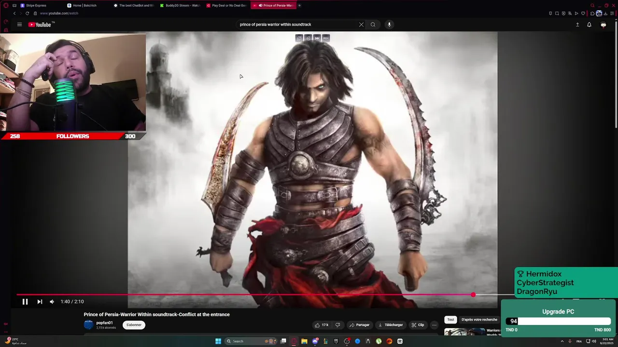Open a new browser tab
The width and height of the screenshot is (618, 347).
coord(299,5)
